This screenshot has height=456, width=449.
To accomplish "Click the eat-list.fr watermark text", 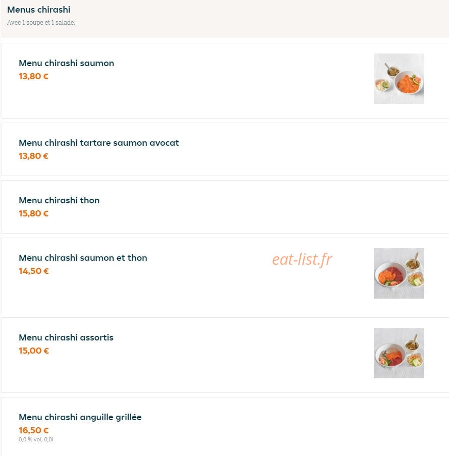I will (302, 259).
